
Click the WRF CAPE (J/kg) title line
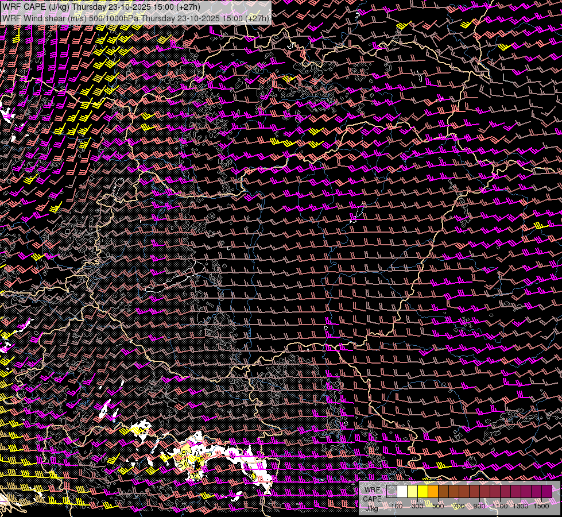pos(102,7)
